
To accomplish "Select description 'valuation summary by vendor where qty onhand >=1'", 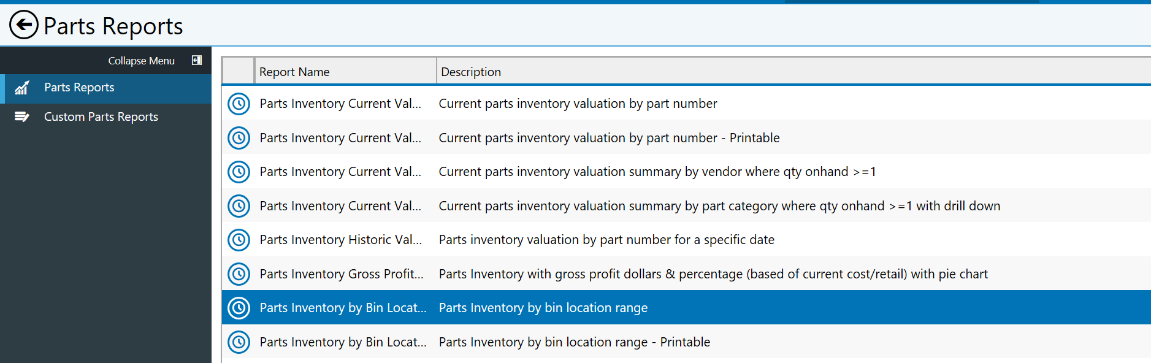I will [657, 172].
